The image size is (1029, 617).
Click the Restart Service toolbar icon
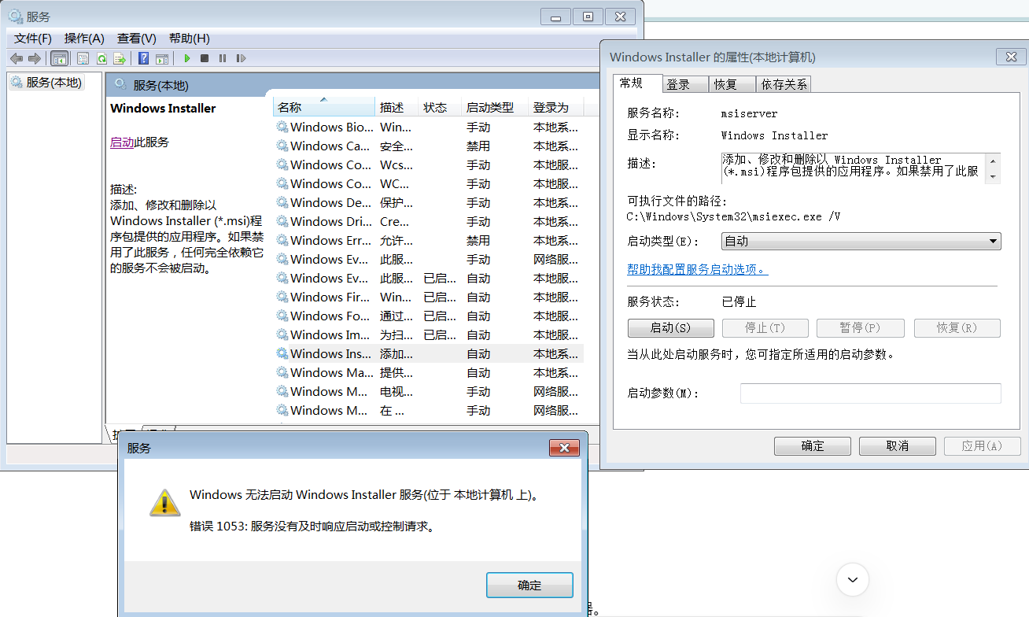[x=241, y=58]
